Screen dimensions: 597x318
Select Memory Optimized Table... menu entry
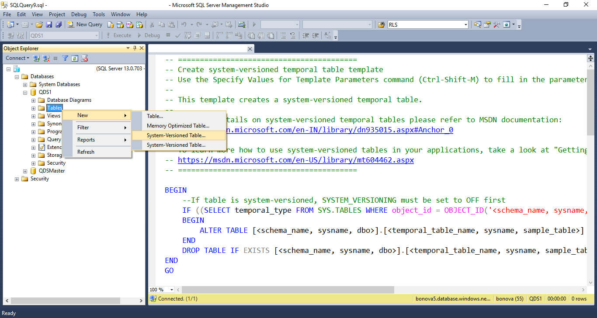click(178, 126)
